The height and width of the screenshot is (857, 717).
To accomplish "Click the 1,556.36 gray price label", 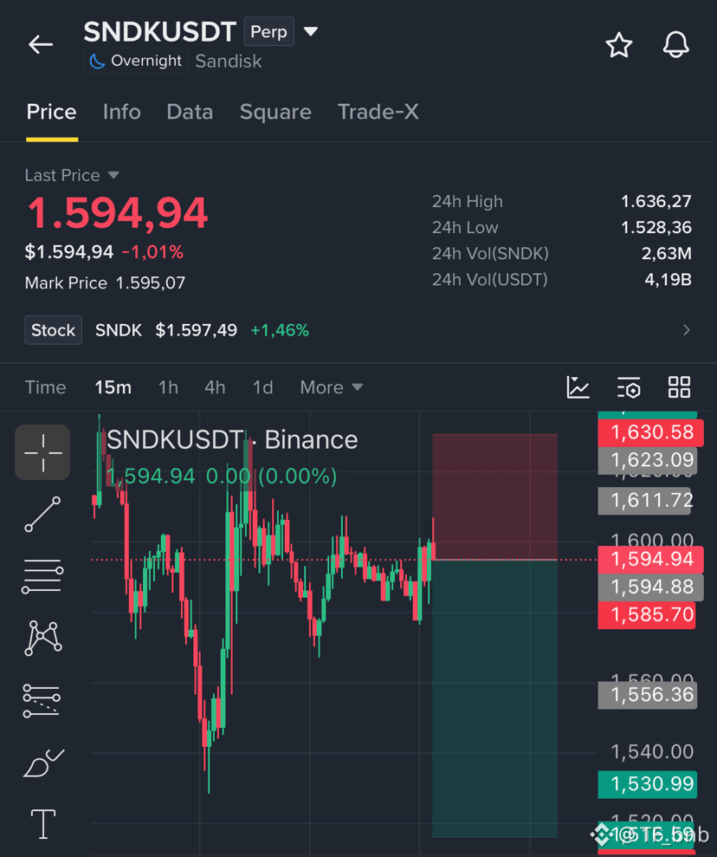I will [648, 695].
